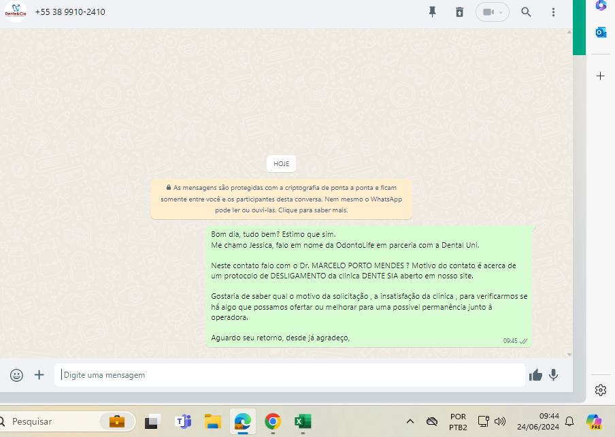This screenshot has height=437, width=615.
Task: Open the notifications bell icon
Action: [569, 422]
